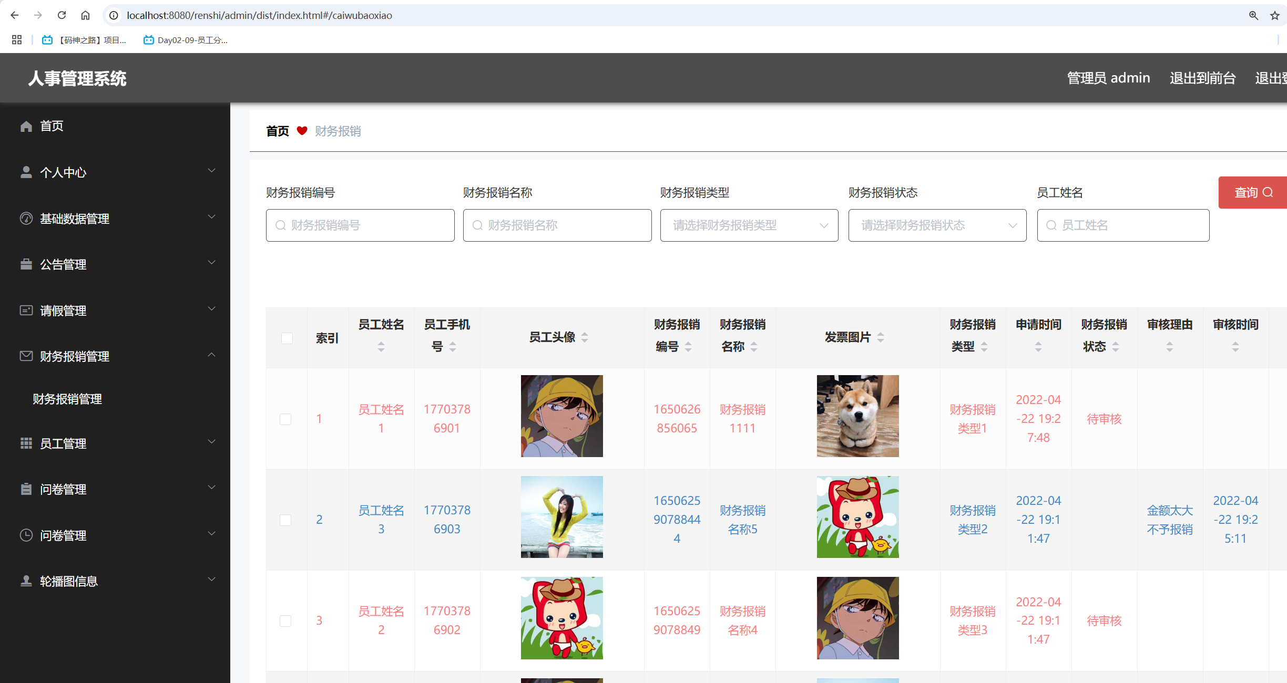Open the 员工管理 sidebar menu

pyautogui.click(x=115, y=443)
